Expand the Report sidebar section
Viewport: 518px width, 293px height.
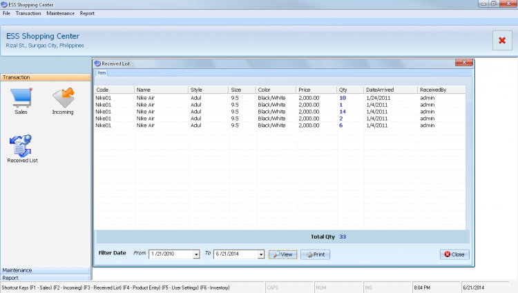click(46, 278)
